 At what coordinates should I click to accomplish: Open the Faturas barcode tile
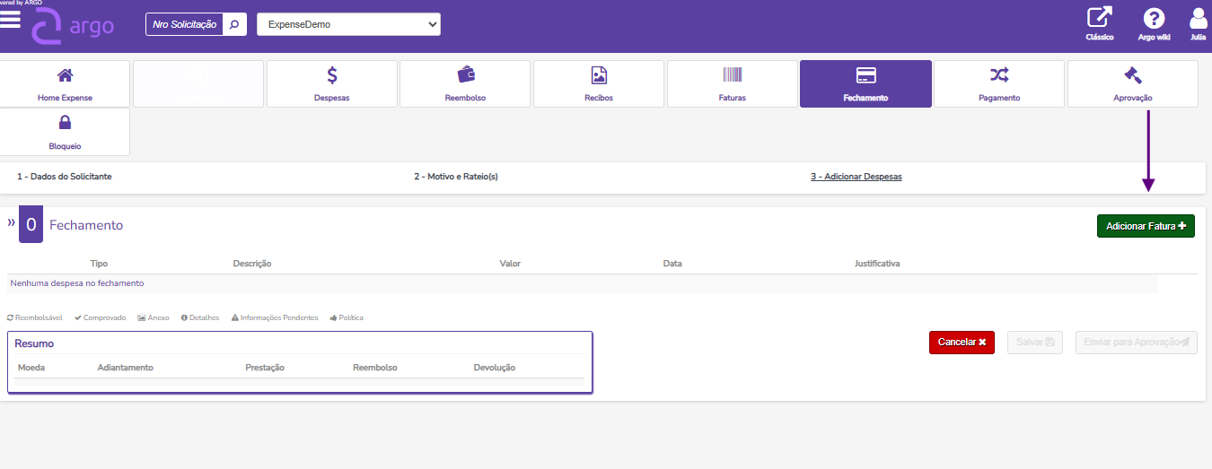732,83
